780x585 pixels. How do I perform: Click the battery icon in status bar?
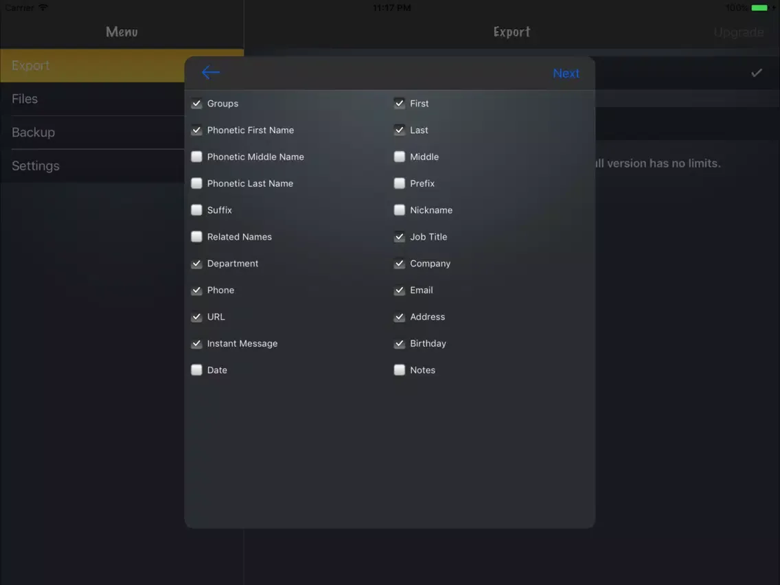[x=759, y=8]
